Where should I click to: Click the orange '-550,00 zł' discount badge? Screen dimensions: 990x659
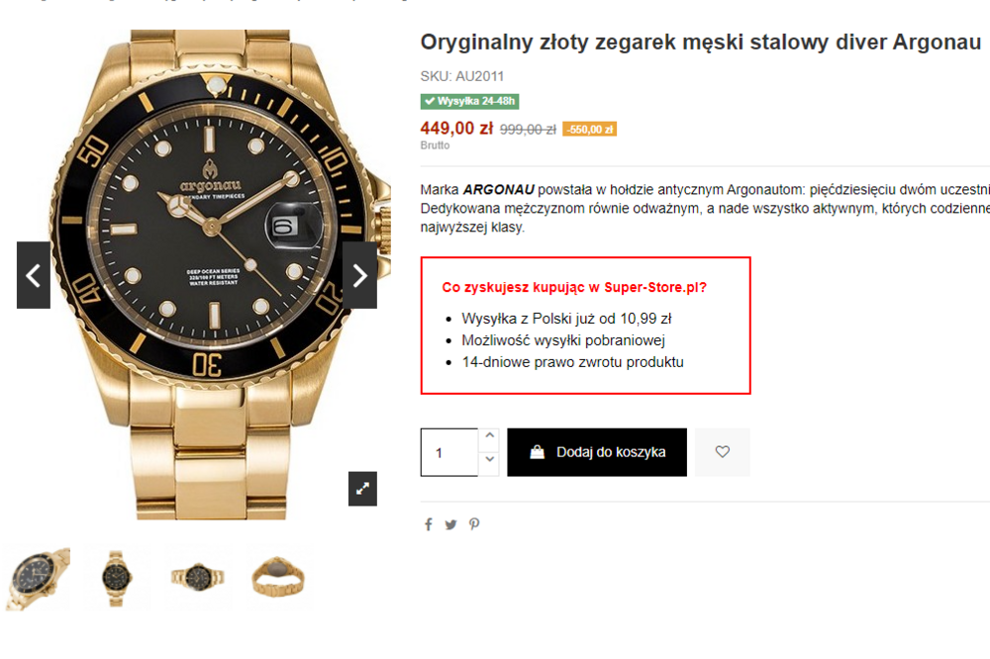click(x=590, y=129)
